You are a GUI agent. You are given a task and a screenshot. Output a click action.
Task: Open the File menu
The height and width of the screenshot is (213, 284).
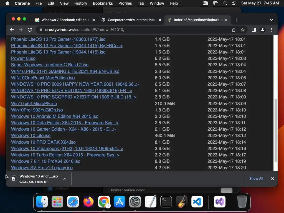39,3
